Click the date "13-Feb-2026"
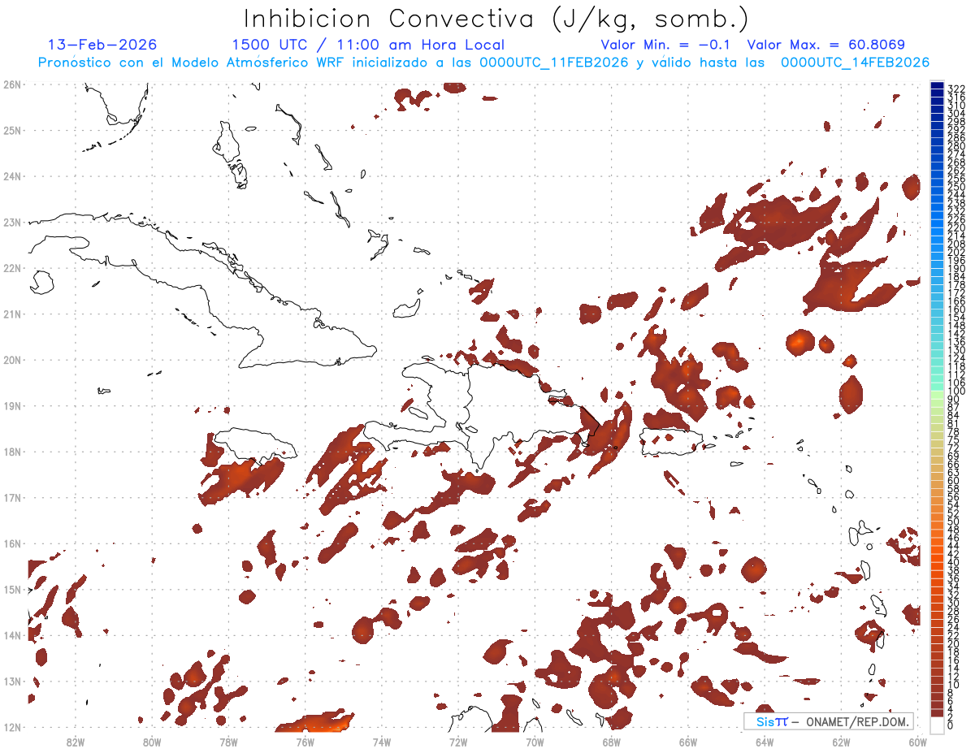The image size is (975, 753). (x=102, y=45)
